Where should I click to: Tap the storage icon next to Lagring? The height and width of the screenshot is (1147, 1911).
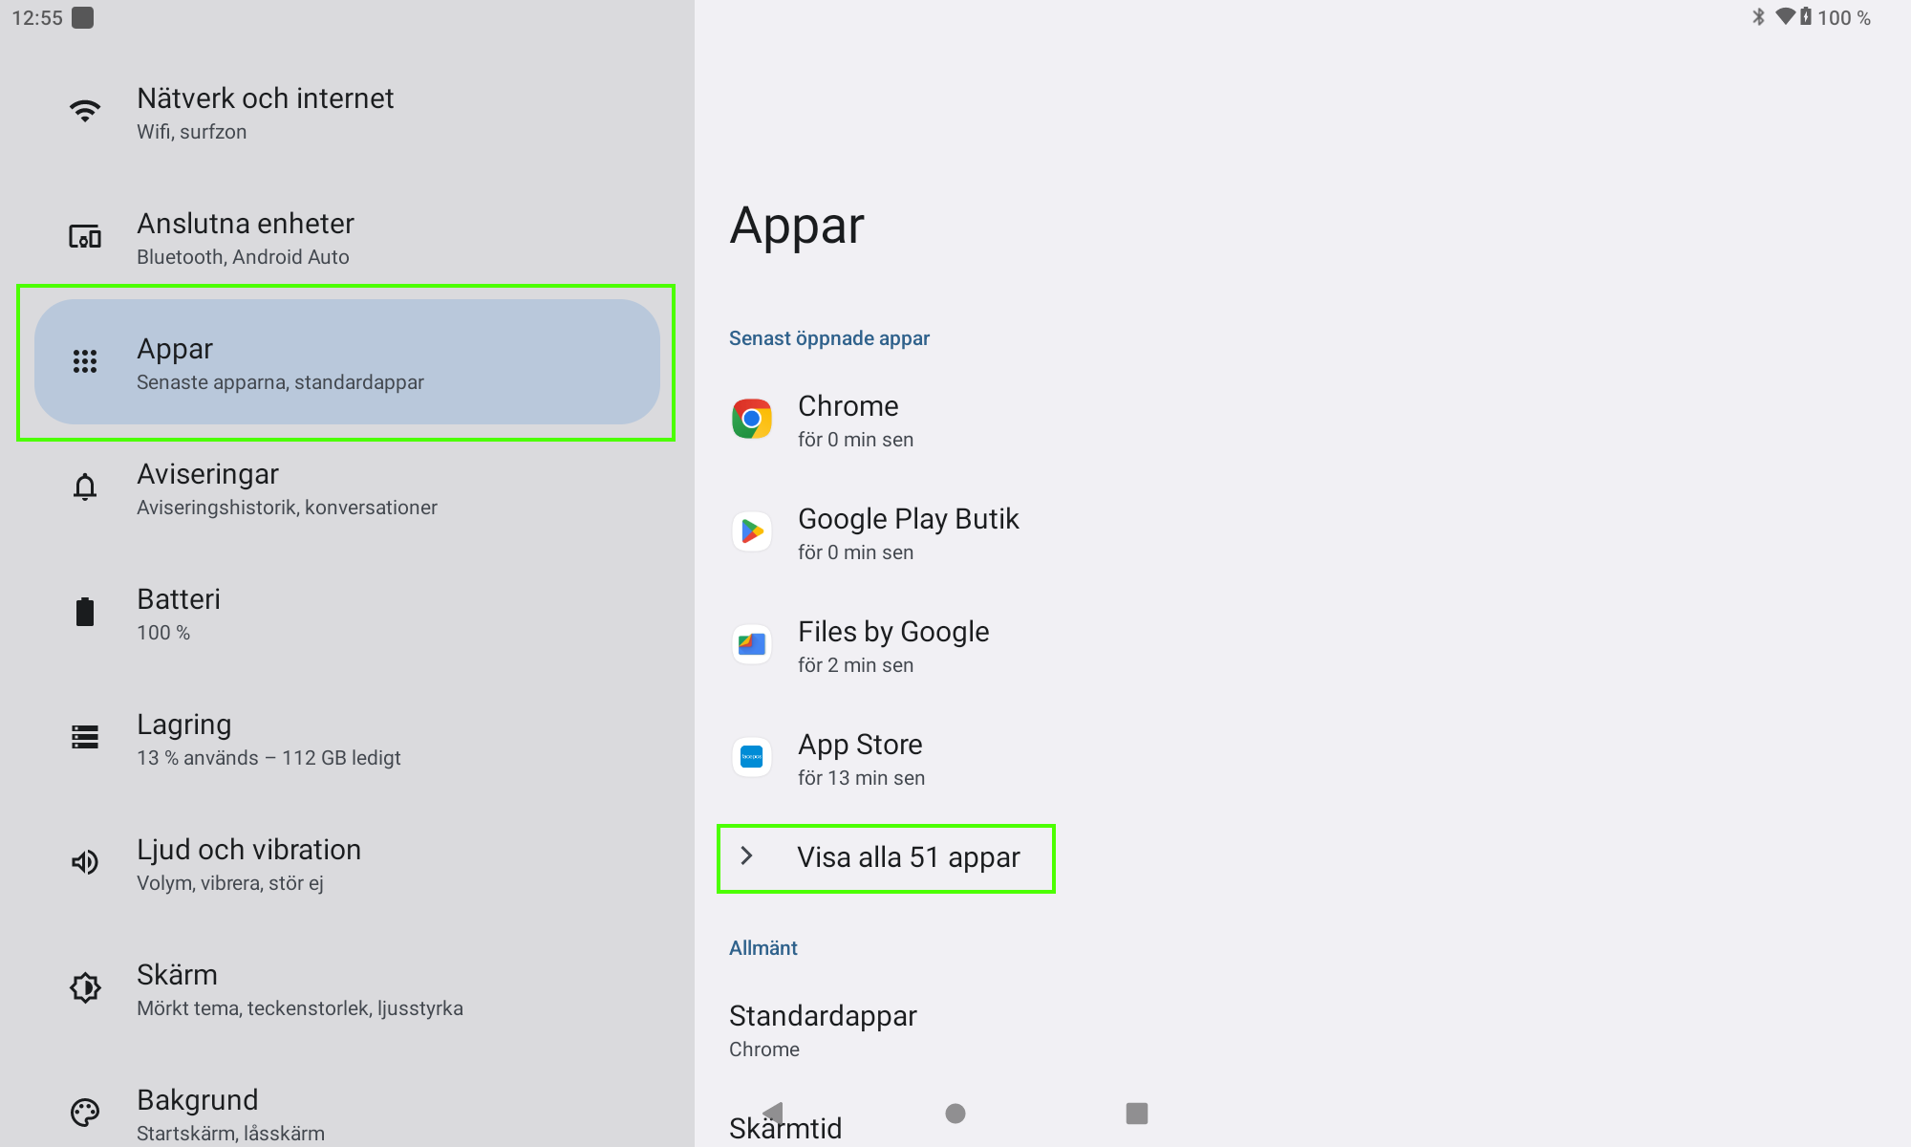(x=85, y=737)
